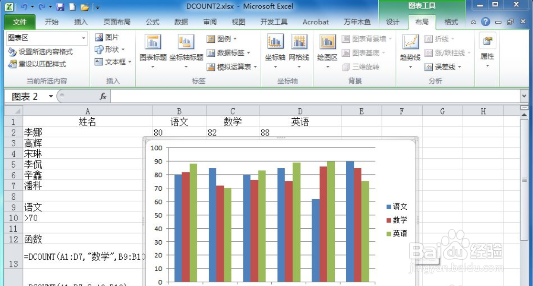533x286 pixels.
Task: Switch to the Page Layout (页面布局) tab
Action: tap(117, 22)
